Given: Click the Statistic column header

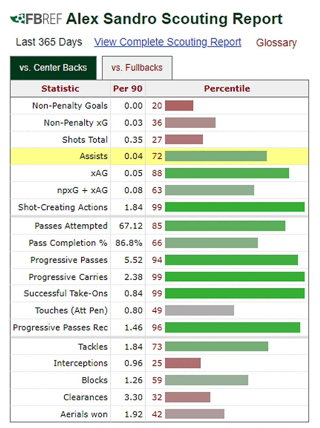Looking at the screenshot, I should tap(60, 88).
